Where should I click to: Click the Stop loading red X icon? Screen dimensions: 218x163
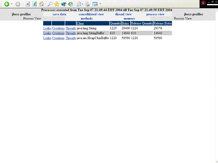pos(28,4)
